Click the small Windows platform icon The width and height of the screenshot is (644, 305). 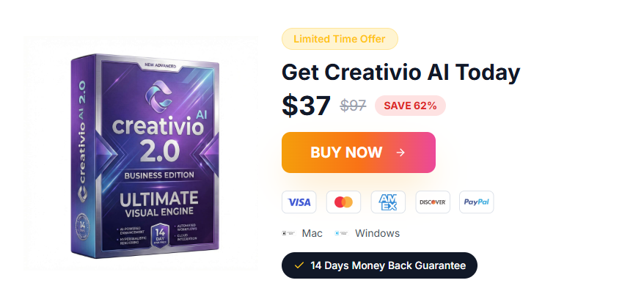342,233
